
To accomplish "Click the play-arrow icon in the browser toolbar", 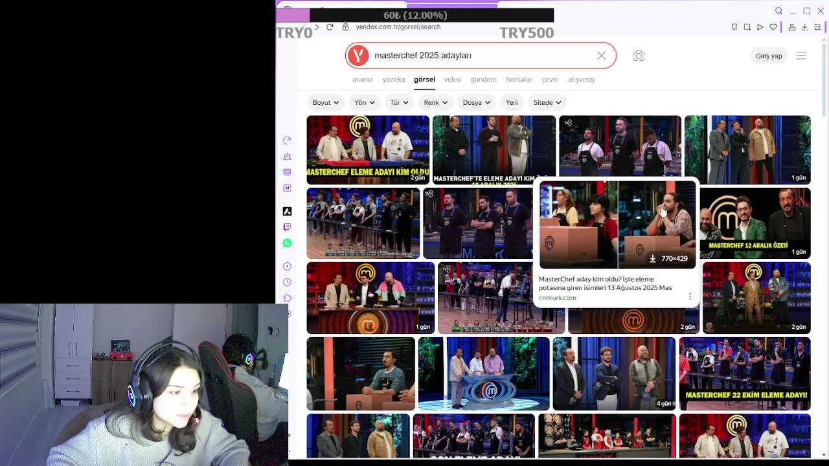I will [760, 27].
